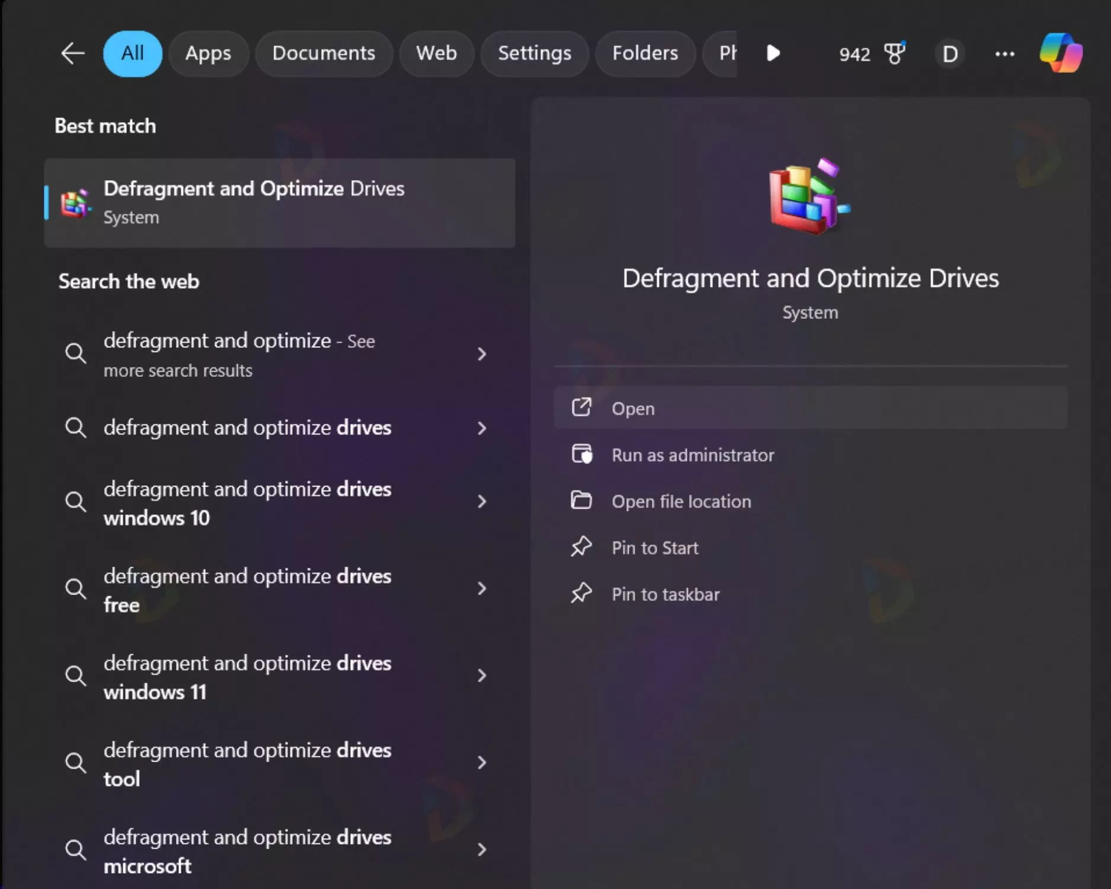Click search icon beside 'See more search results'
This screenshot has width=1111, height=889.
tap(75, 353)
